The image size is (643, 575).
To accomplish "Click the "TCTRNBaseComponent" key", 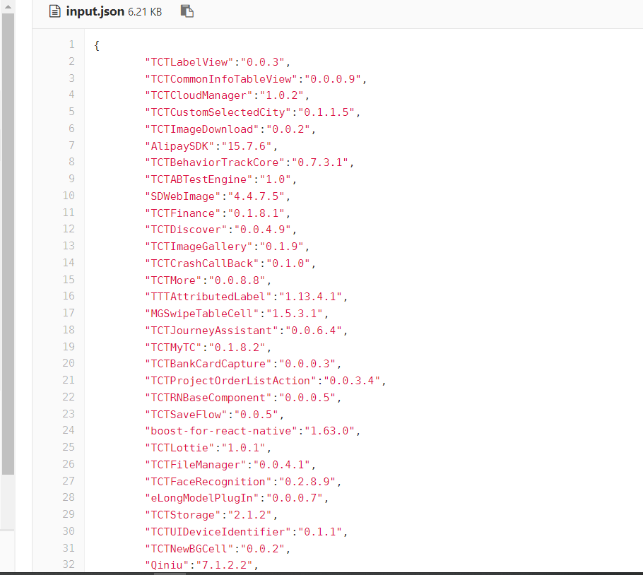I will pos(208,398).
